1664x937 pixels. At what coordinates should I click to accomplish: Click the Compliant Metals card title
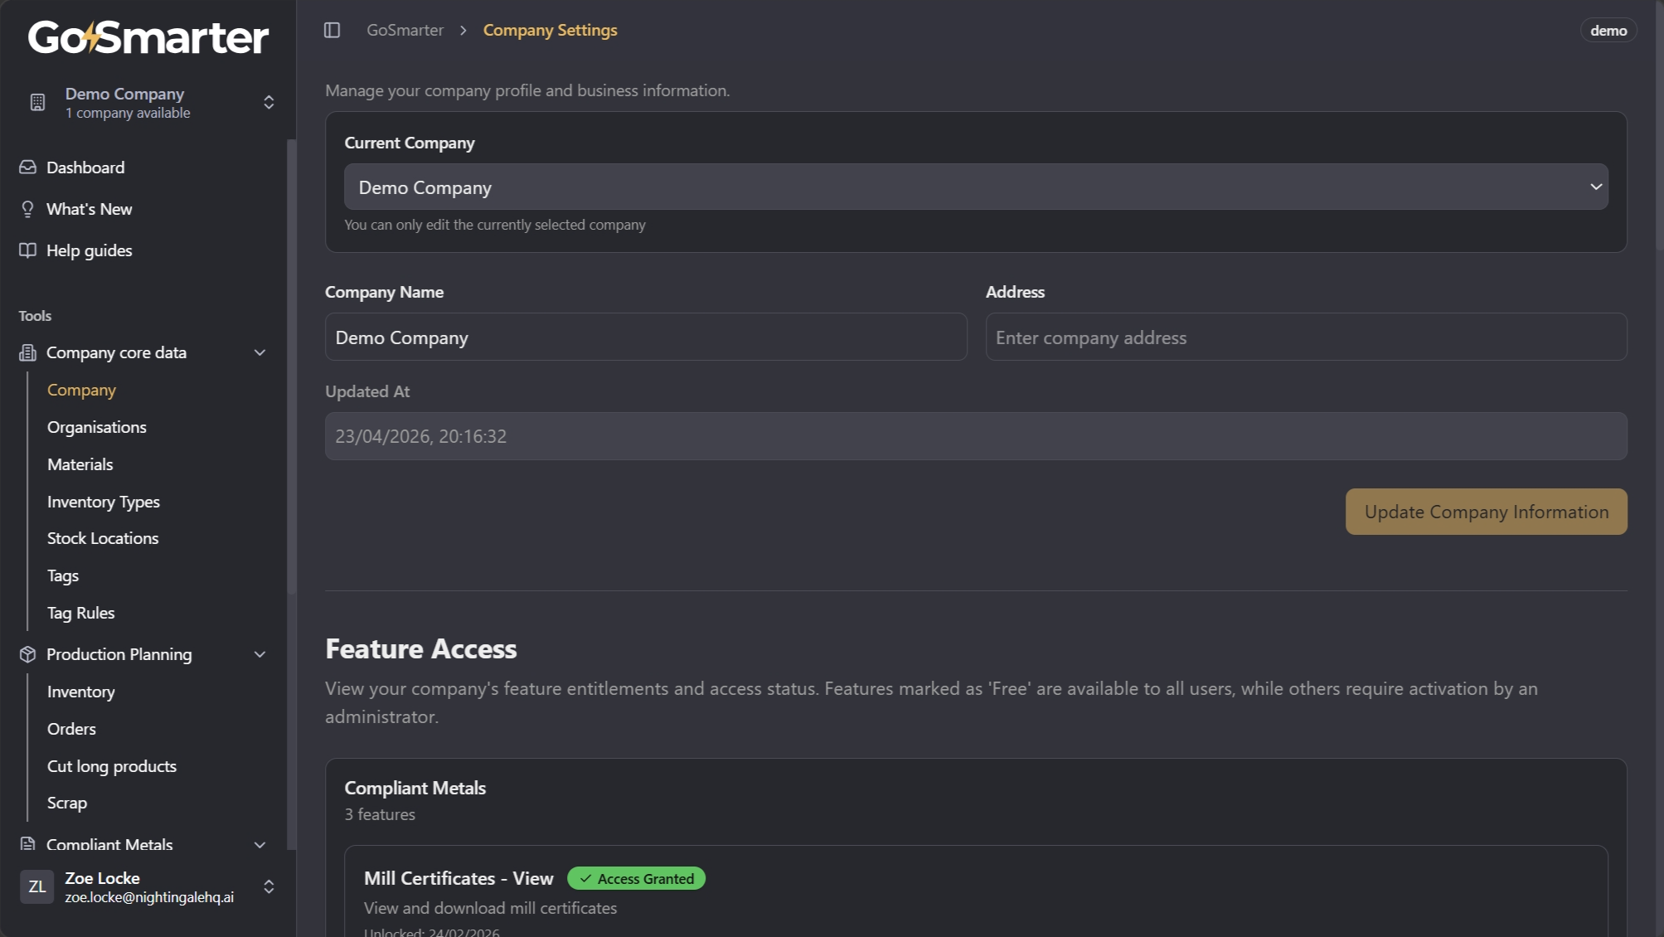click(415, 788)
